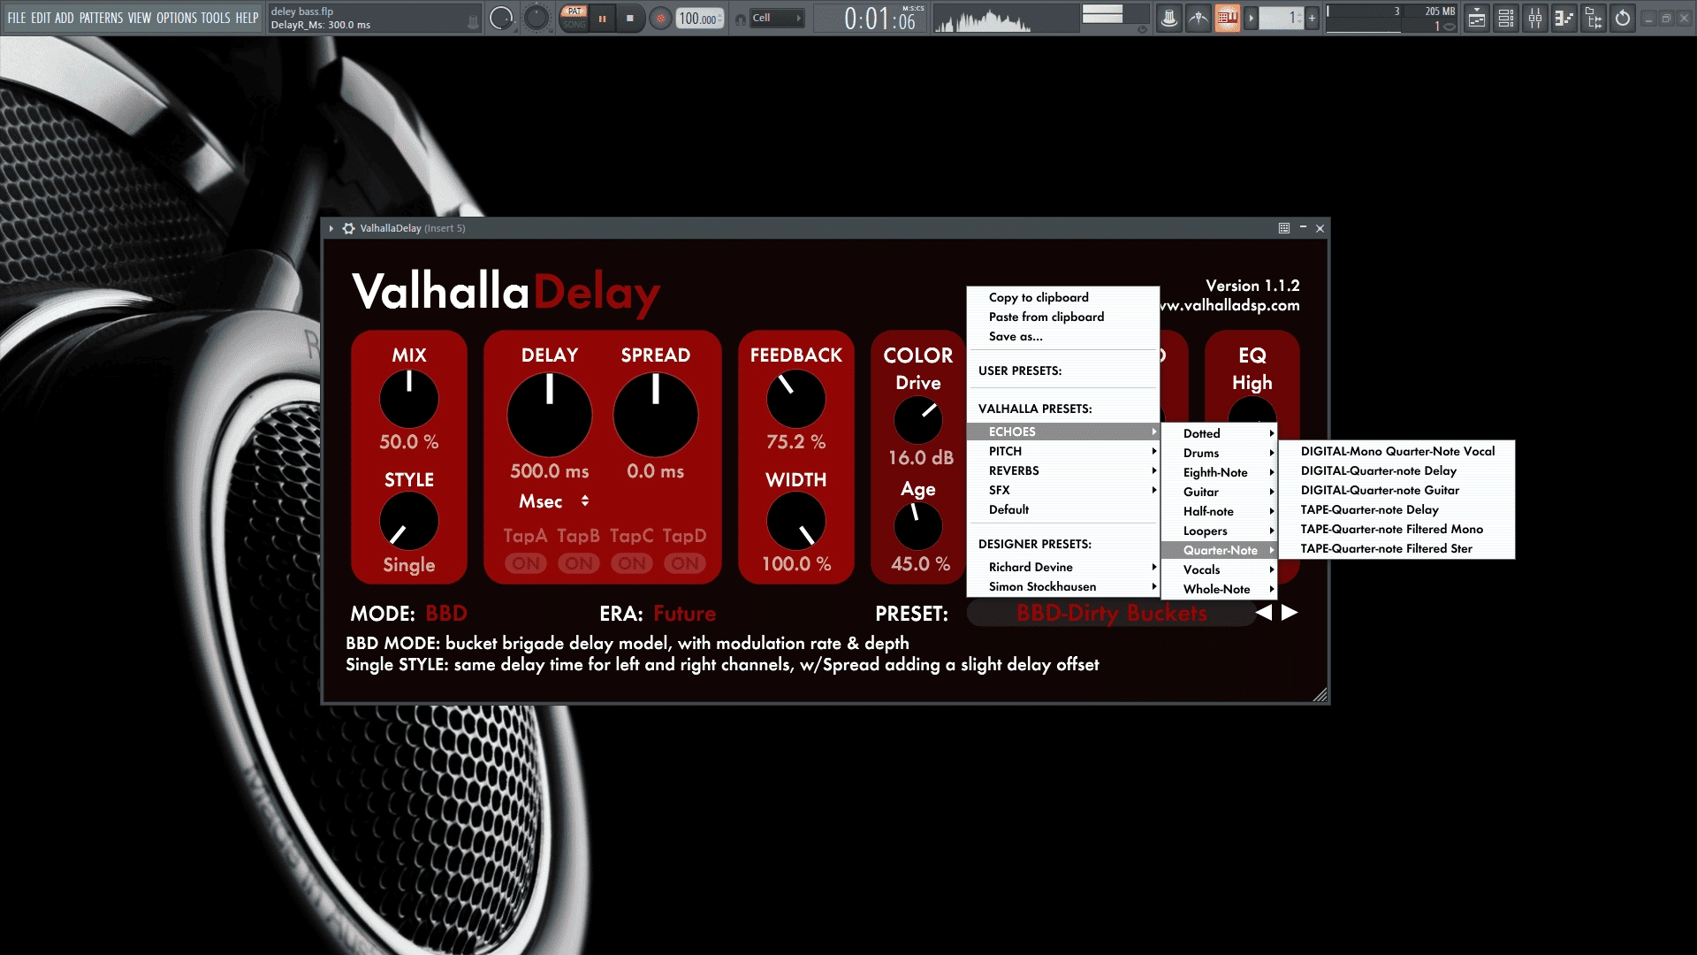This screenshot has width=1697, height=955.
Task: Click the COLOR Drive knob
Action: [917, 421]
